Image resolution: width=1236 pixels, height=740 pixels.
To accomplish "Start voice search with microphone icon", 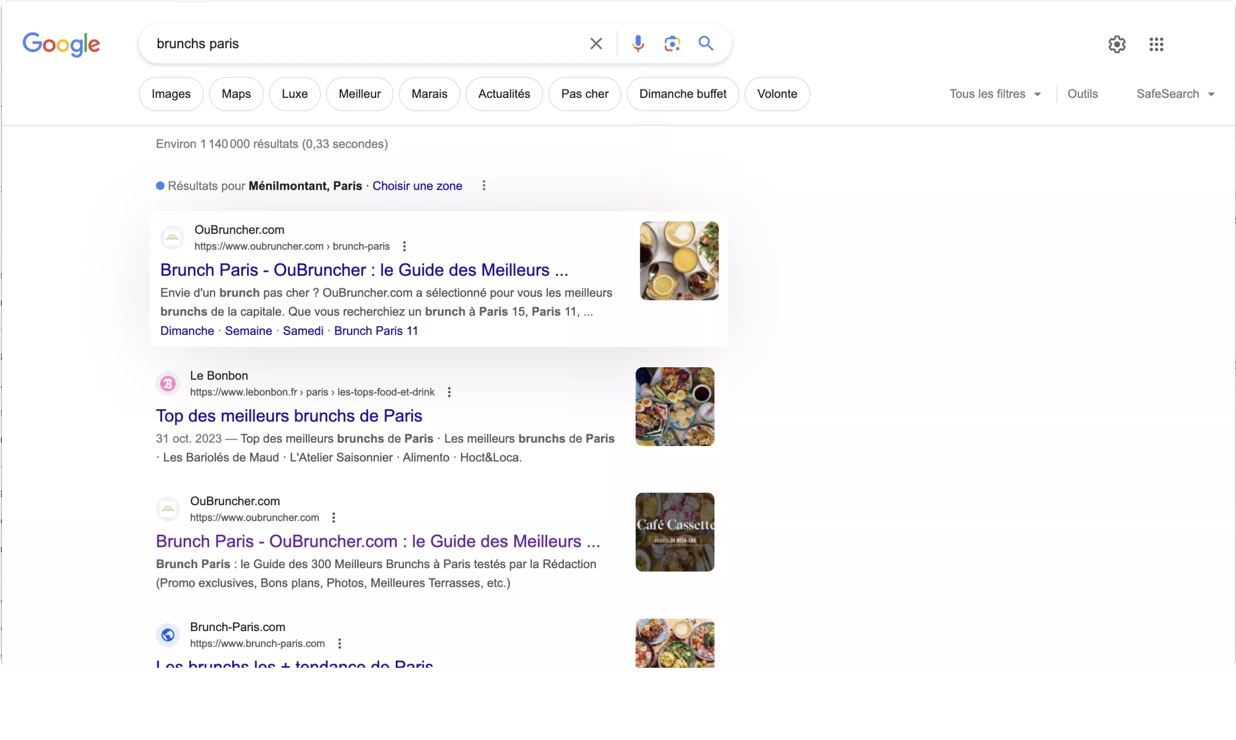I will click(638, 44).
